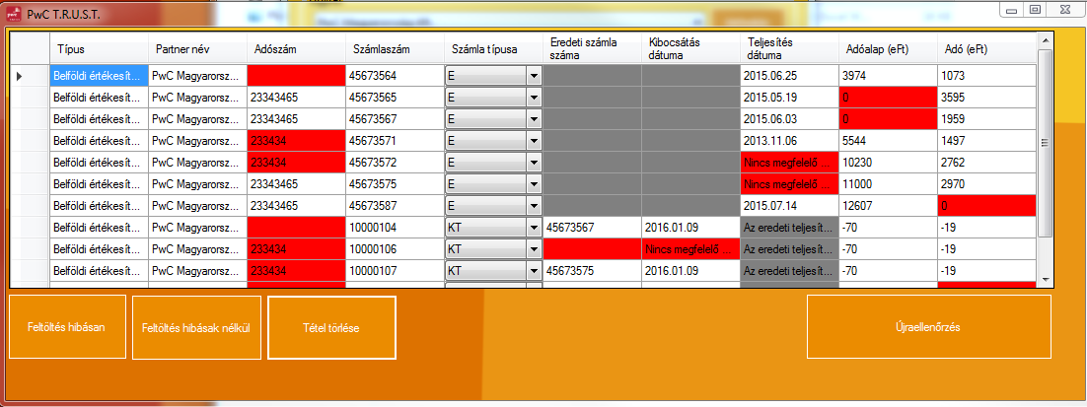Select the row header with current-row arrow
Image resolution: width=1087 pixels, height=407 pixels.
pyautogui.click(x=30, y=76)
